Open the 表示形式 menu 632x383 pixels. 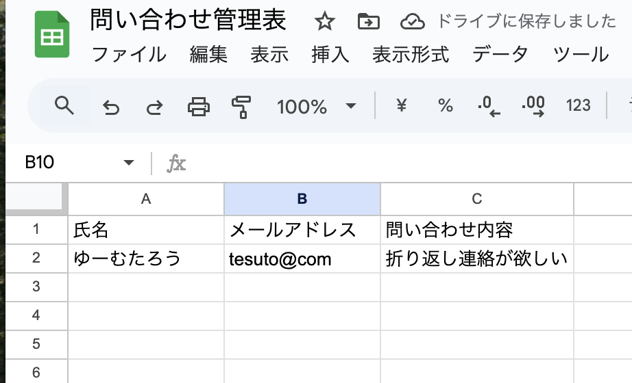[x=411, y=54]
